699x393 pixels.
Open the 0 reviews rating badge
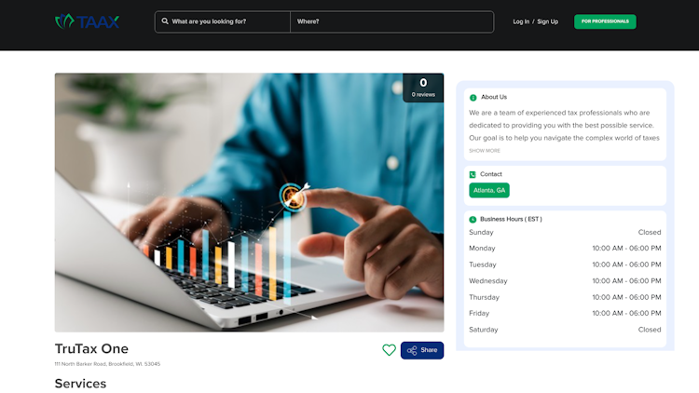coord(423,88)
